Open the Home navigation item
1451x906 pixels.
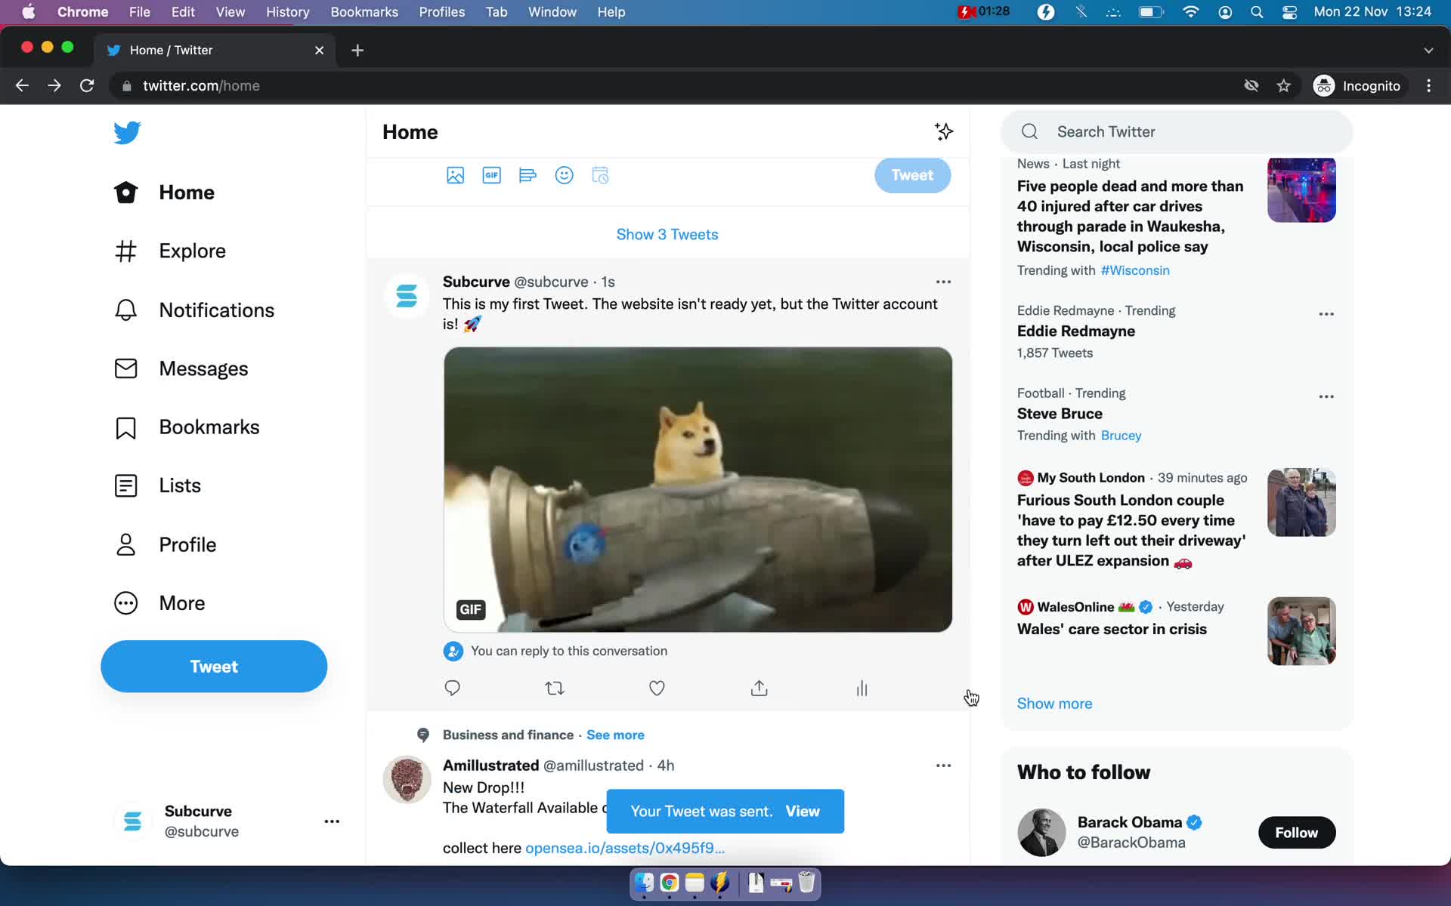click(165, 193)
